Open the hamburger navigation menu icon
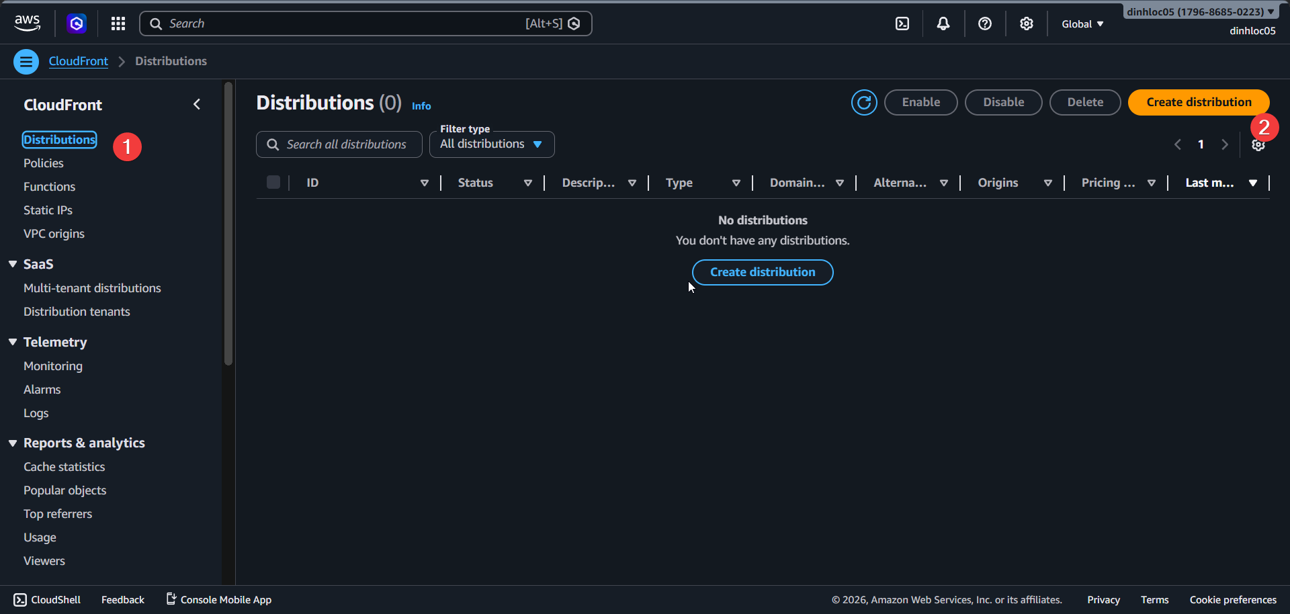This screenshot has height=614, width=1290. pyautogui.click(x=26, y=61)
